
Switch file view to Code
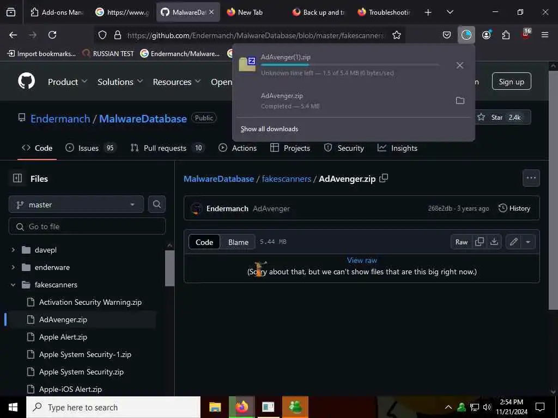coord(204,242)
